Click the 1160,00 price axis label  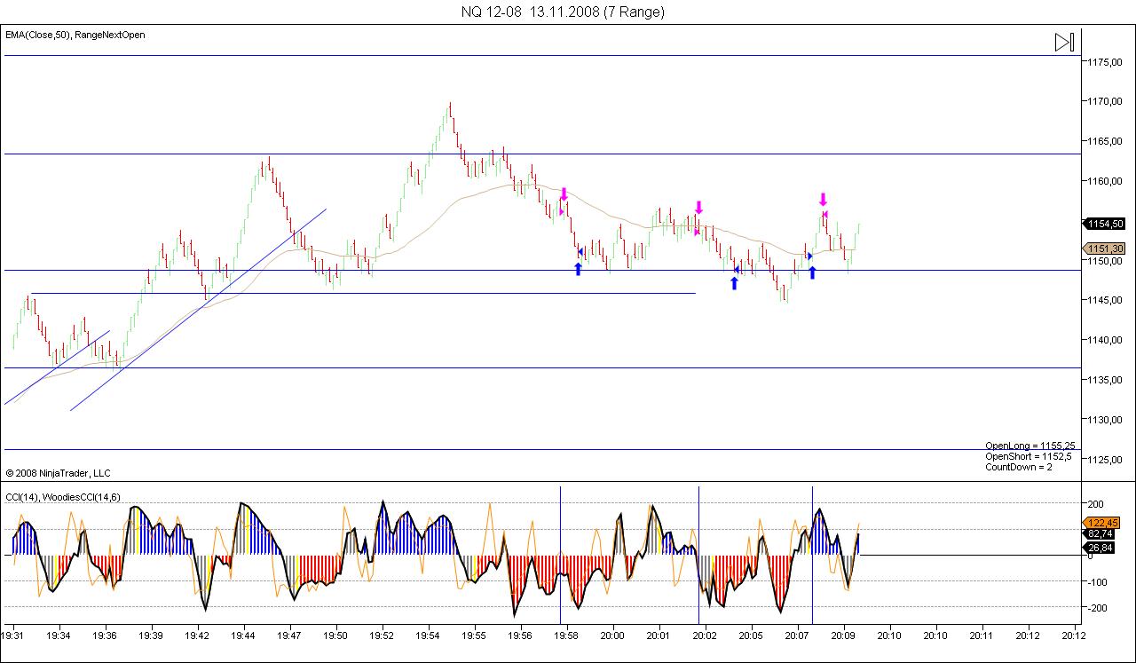click(x=1107, y=181)
